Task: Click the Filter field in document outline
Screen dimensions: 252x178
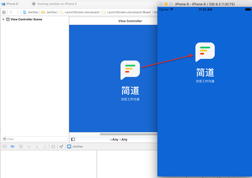Action: click(35, 139)
